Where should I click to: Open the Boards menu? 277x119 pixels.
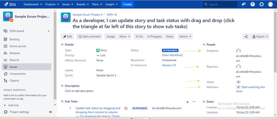83,4
